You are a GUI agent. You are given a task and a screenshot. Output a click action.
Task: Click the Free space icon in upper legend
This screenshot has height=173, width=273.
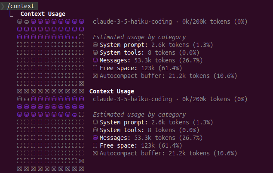(95, 68)
